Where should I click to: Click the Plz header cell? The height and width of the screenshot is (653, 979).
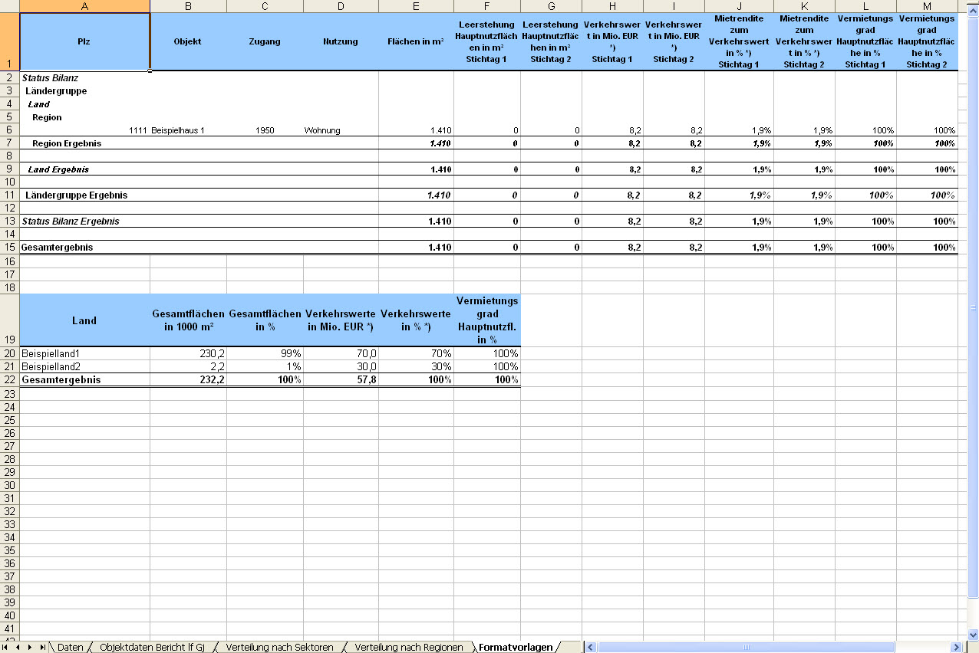84,41
